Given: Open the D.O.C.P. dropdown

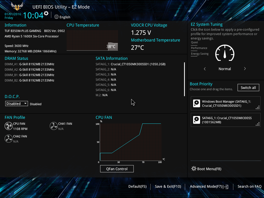Looking at the screenshot, I should pos(16,104).
